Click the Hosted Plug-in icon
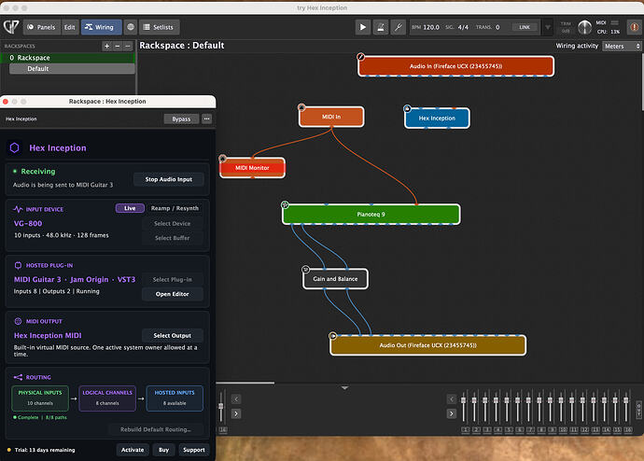This screenshot has height=461, width=644. coord(18,265)
